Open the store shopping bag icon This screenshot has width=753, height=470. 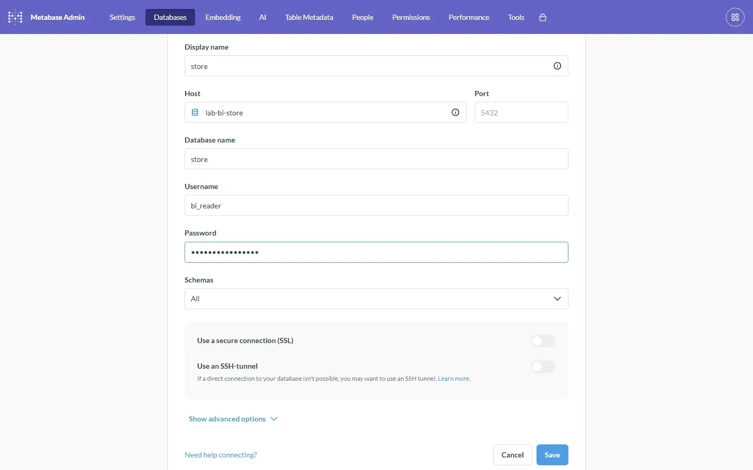[x=543, y=17]
